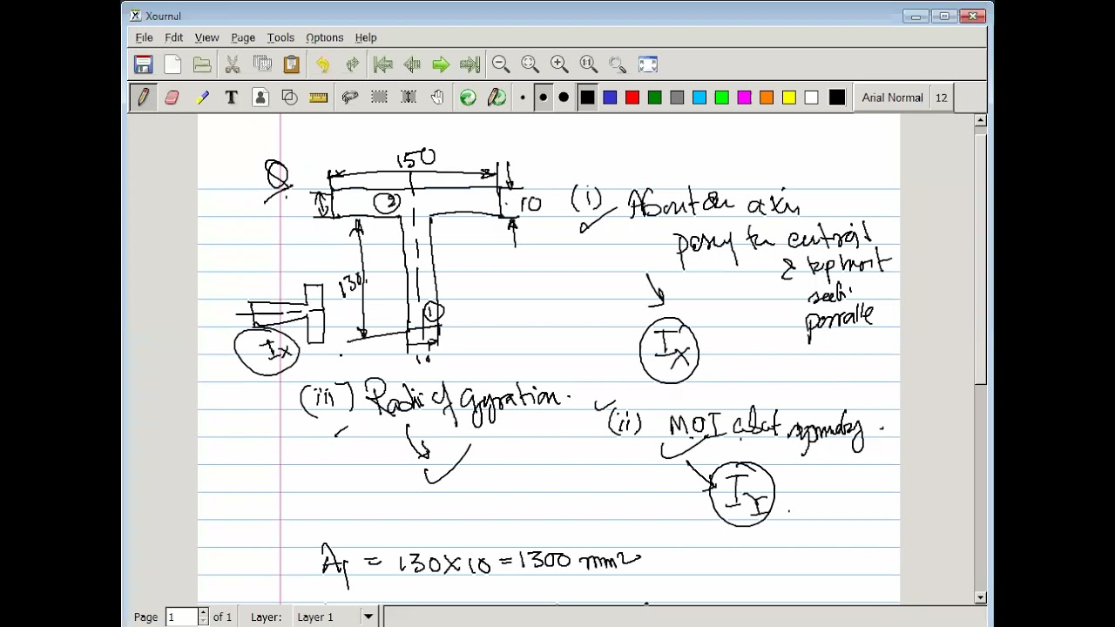Expand the Layer 1 dropdown
The image size is (1115, 627).
pos(368,617)
